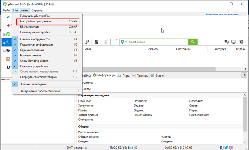Image resolution: width=249 pixels, height=150 pixels.
Task: Click Свернуть список категорий entry
Action: tap(47, 77)
